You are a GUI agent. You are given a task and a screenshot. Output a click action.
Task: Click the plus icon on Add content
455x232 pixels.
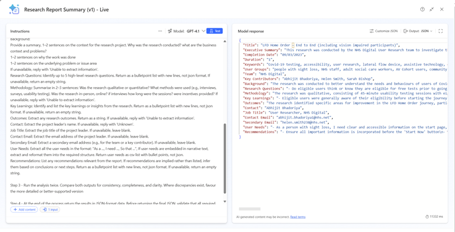tap(15, 209)
